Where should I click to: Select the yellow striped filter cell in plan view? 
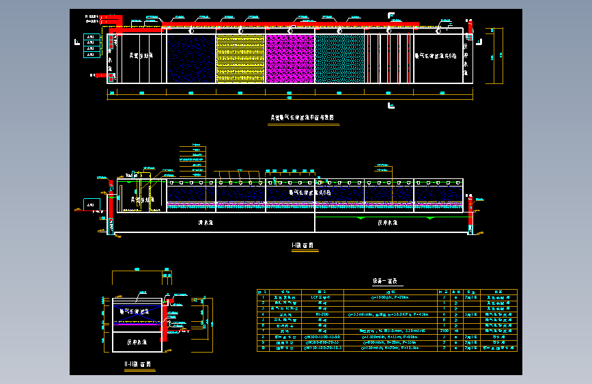[240, 59]
